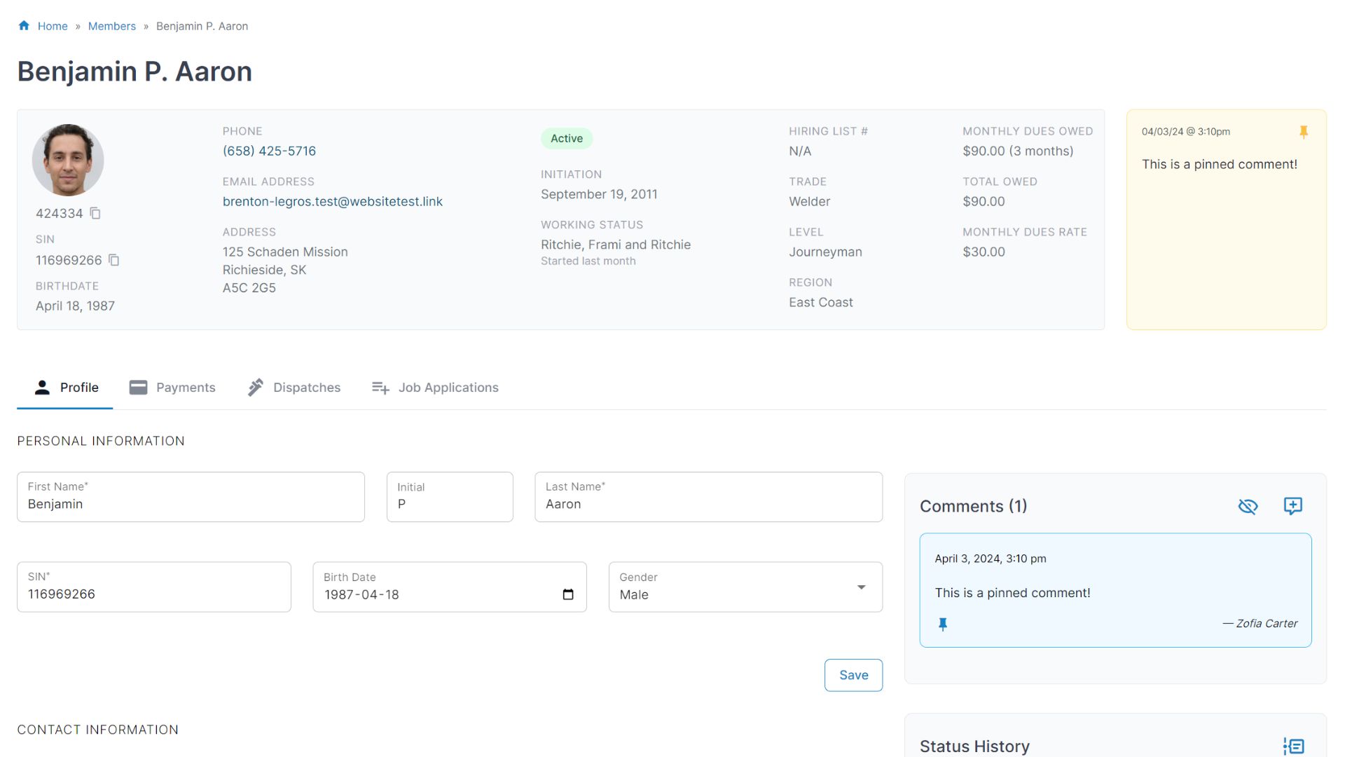Click the member email address link
1345x757 pixels.
tap(333, 201)
